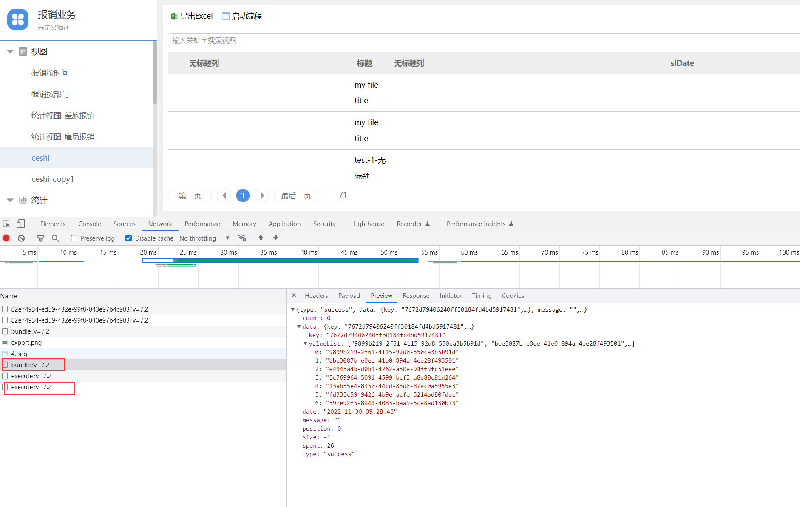Open network conditions wifi icon
Screen dimensions: 800x507
(242, 238)
